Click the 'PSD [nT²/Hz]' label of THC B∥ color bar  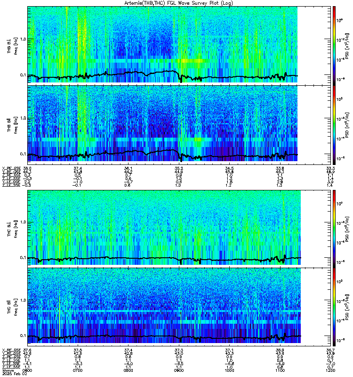click(x=346, y=307)
